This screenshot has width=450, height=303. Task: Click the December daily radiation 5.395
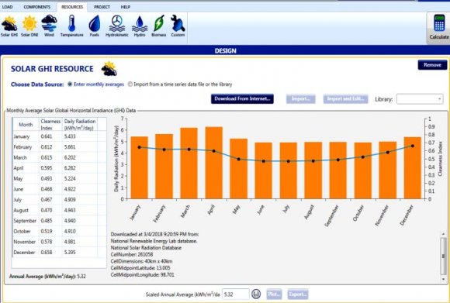pos(70,253)
